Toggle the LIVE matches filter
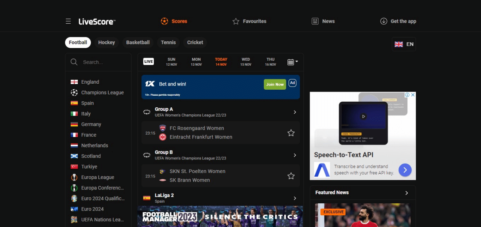 click(148, 62)
